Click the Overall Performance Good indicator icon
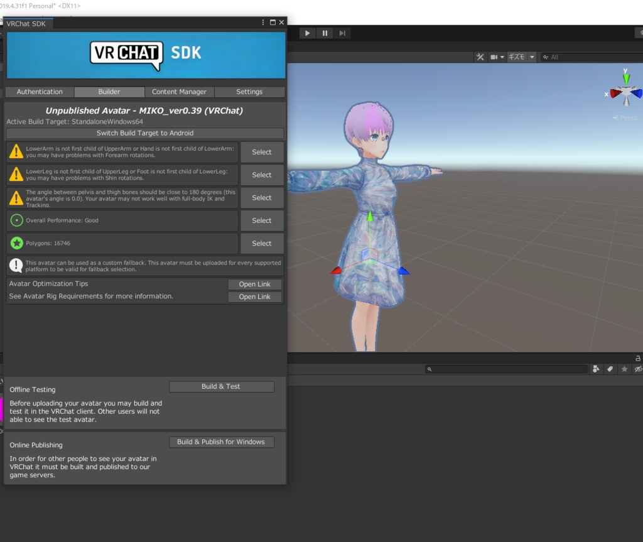 coord(16,220)
